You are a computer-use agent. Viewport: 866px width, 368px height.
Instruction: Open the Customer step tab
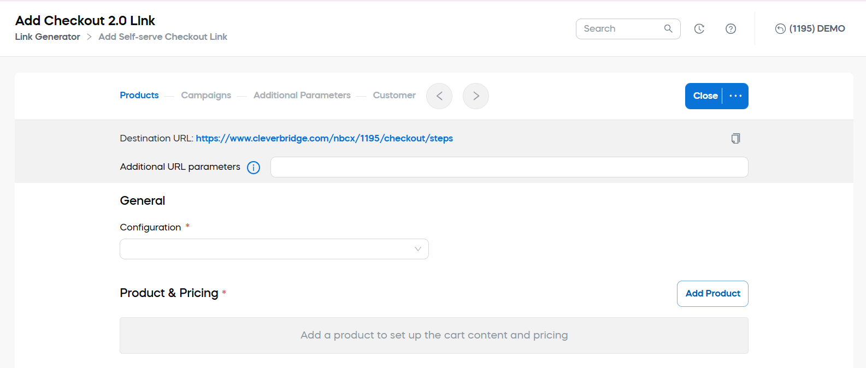point(394,95)
